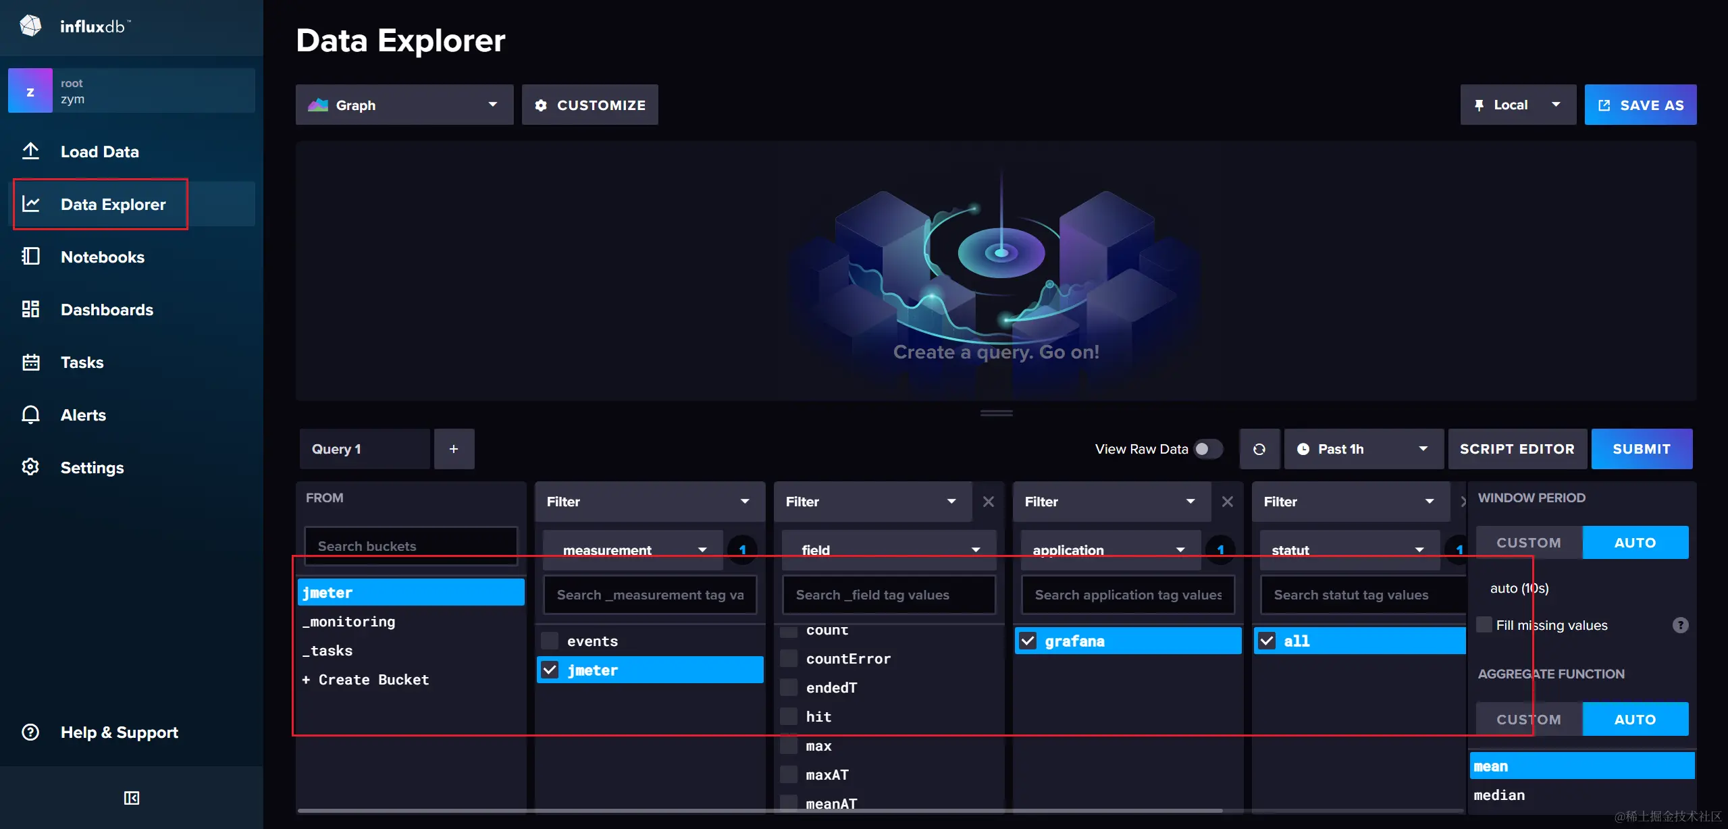This screenshot has width=1728, height=829.
Task: Check the countError field checkbox
Action: pyautogui.click(x=789, y=658)
